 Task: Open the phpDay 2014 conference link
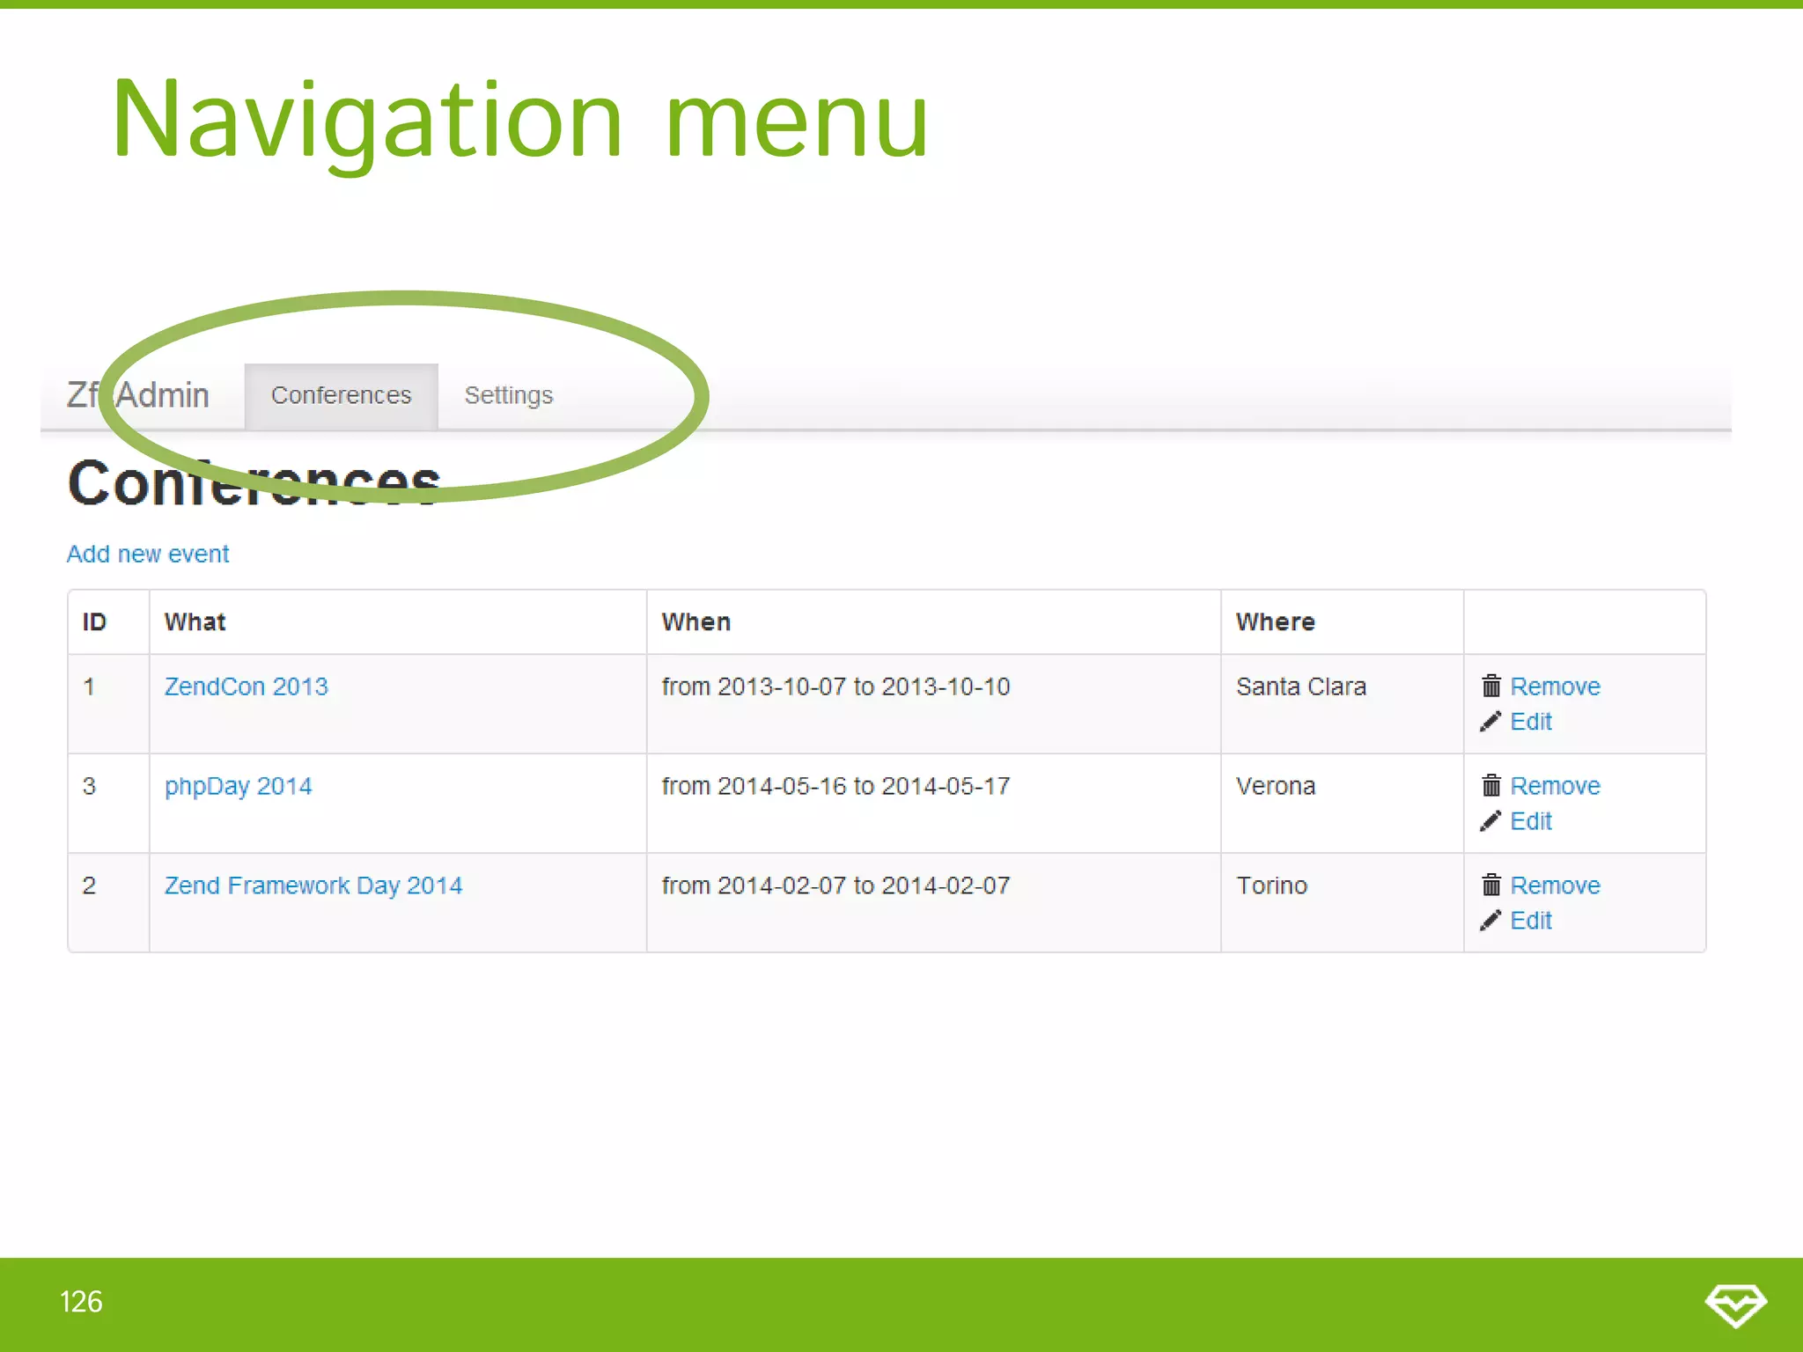(x=239, y=786)
